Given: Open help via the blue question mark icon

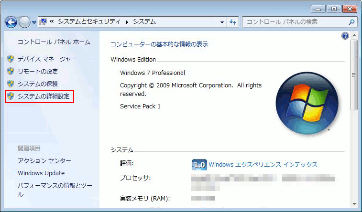Looking at the screenshot, I should (345, 36).
